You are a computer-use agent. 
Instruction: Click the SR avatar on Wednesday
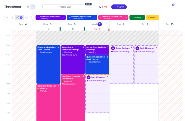pyautogui.click(x=89, y=77)
